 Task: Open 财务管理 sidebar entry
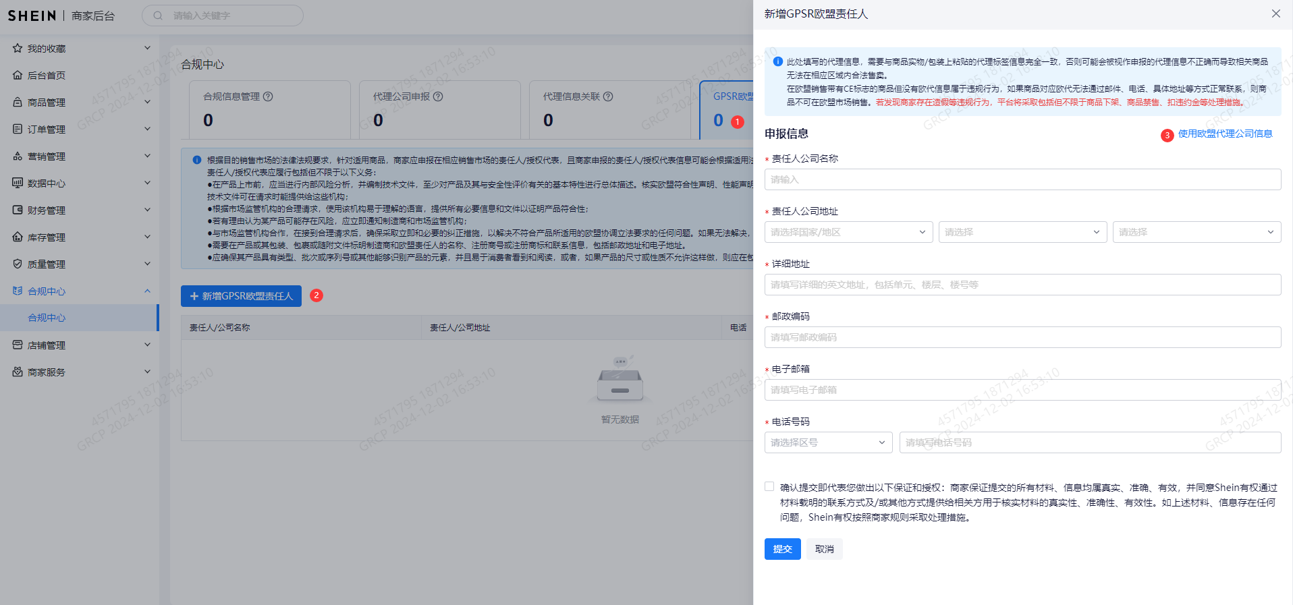click(x=80, y=210)
